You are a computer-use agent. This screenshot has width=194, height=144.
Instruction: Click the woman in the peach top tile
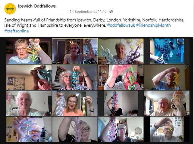click(x=75, y=103)
